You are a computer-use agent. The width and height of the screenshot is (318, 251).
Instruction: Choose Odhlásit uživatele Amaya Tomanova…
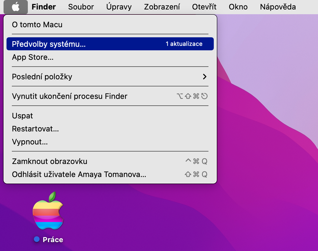(110, 174)
